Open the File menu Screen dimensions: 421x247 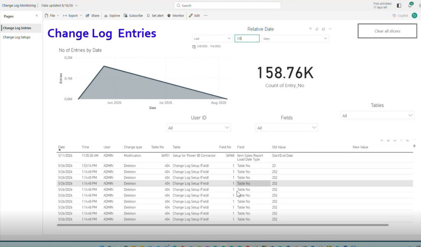pos(52,16)
